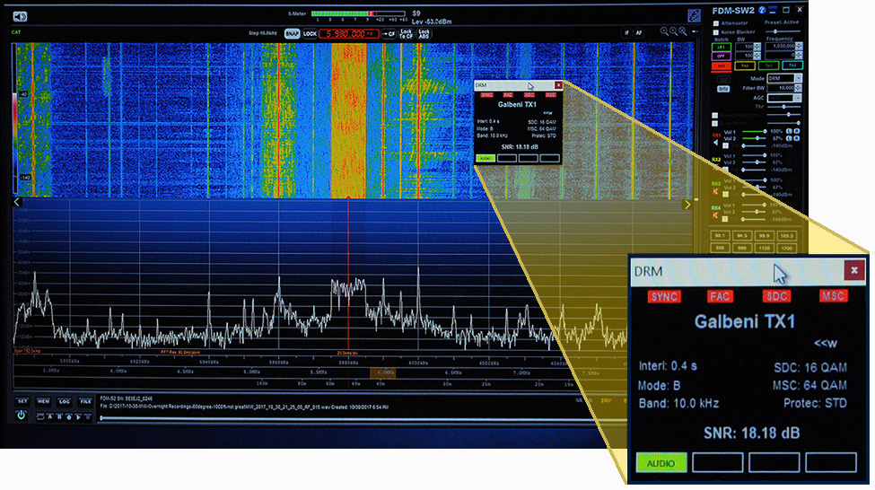Enable the Attenuator checkbox
Image resolution: width=875 pixels, height=490 pixels.
click(x=716, y=22)
